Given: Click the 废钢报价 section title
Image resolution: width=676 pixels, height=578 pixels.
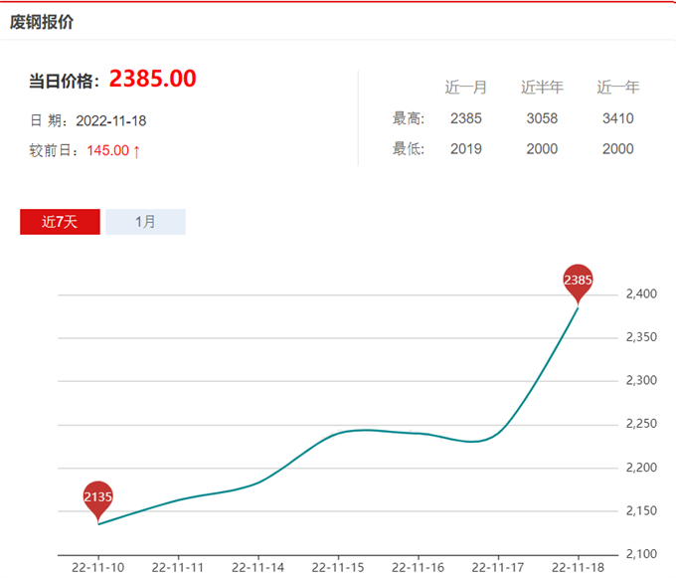Looking at the screenshot, I should 42,22.
